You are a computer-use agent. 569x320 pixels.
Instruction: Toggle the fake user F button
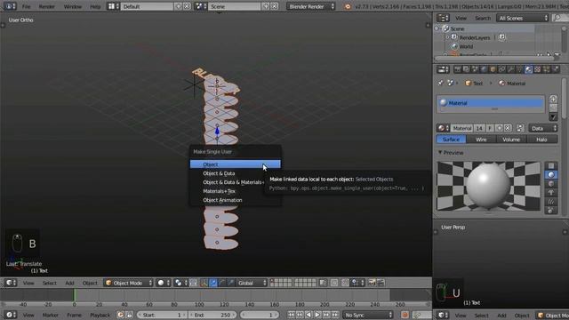pos(490,128)
